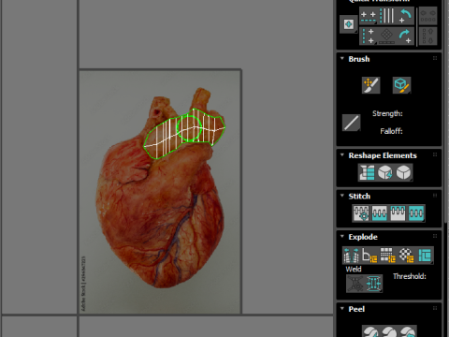Click the 'Falloff:' label
Viewport: 449px width, 337px height.
point(391,131)
